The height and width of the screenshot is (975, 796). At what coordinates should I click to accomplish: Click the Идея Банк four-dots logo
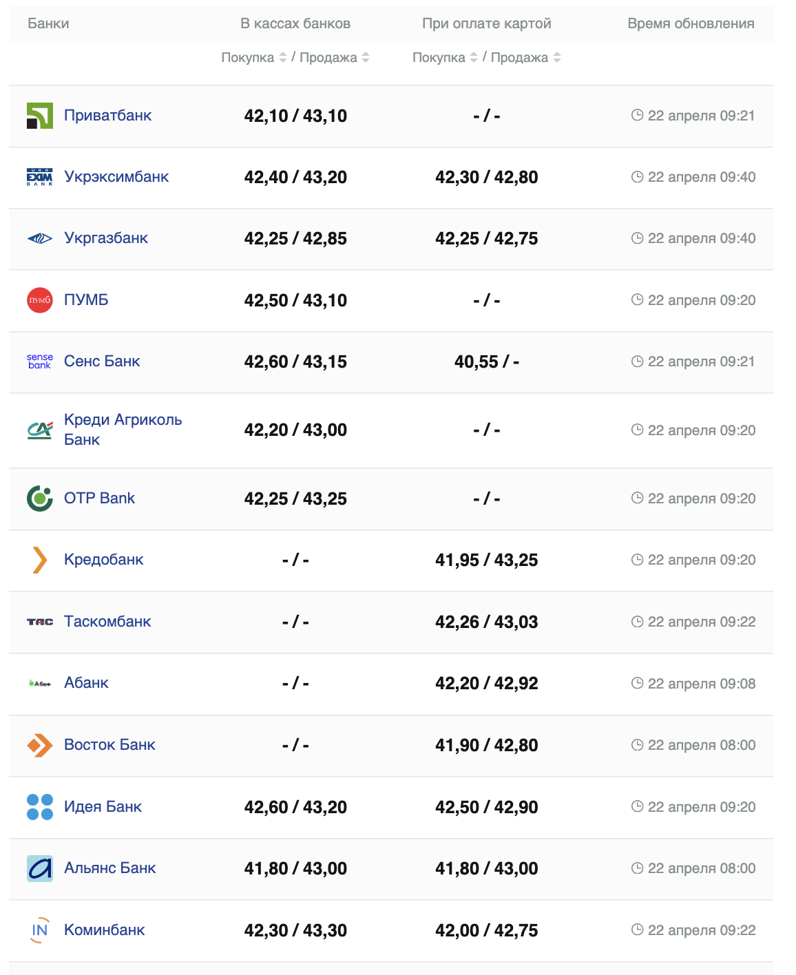point(39,807)
